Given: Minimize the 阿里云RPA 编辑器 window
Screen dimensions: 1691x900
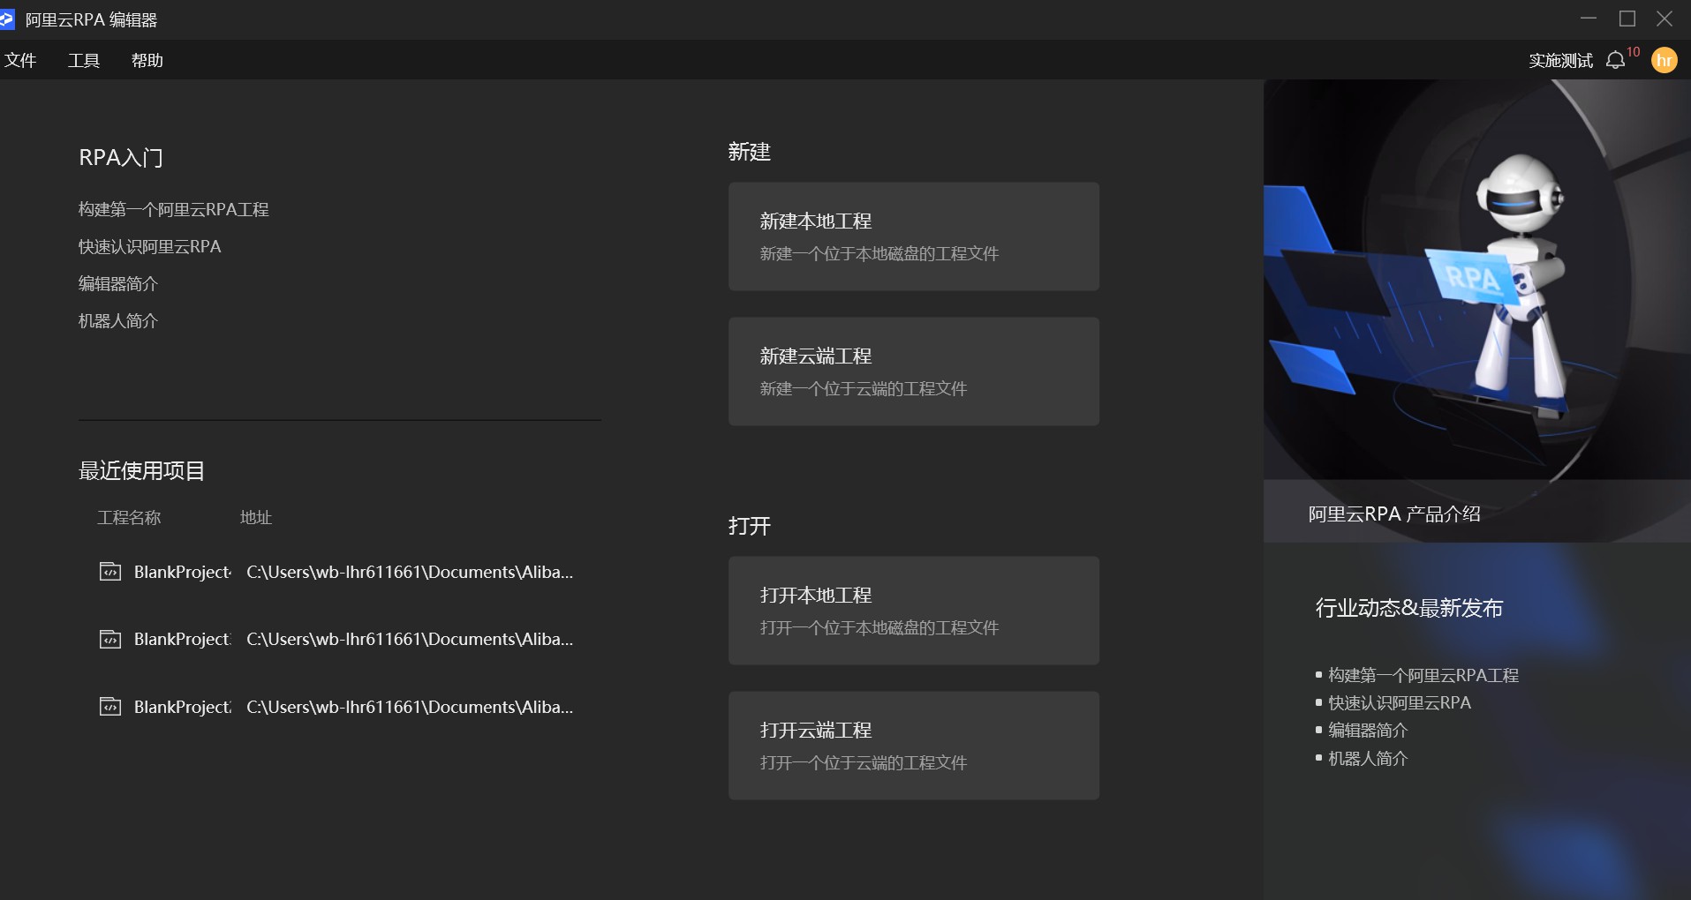Looking at the screenshot, I should [1589, 19].
